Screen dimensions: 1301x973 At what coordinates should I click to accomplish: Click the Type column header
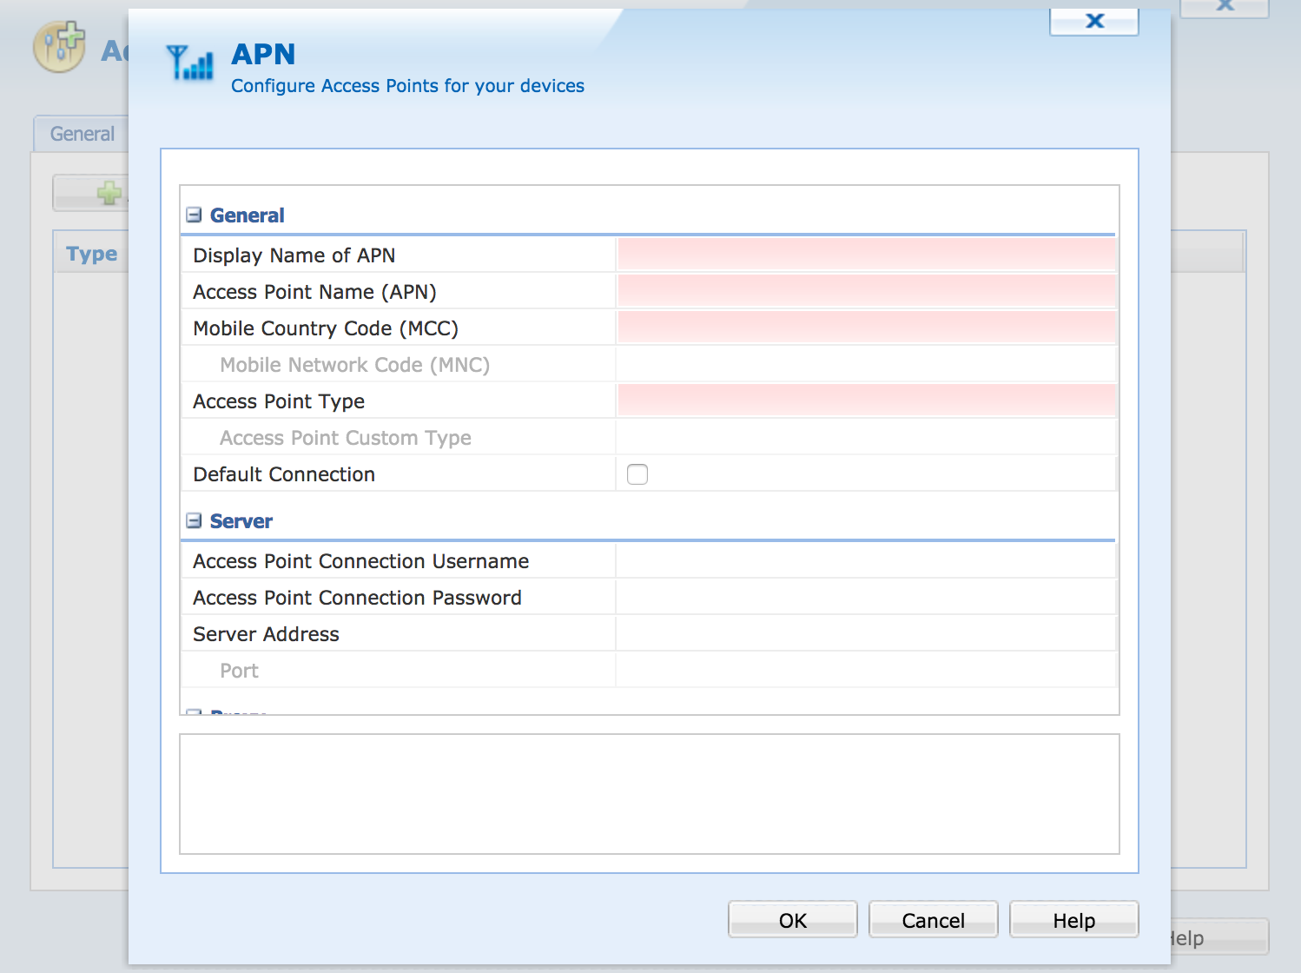click(x=91, y=254)
